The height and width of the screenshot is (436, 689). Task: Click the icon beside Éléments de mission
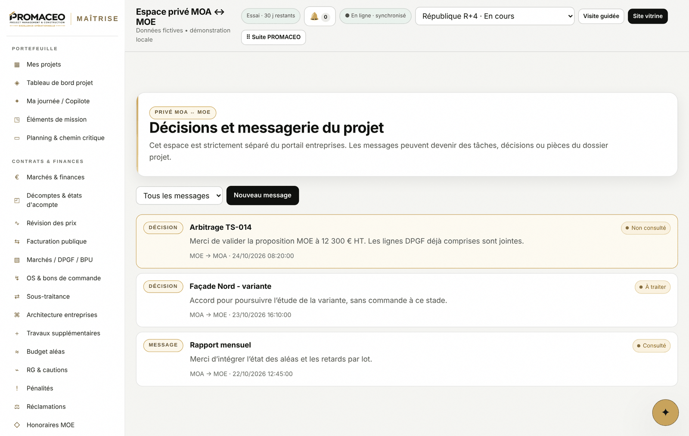click(17, 120)
